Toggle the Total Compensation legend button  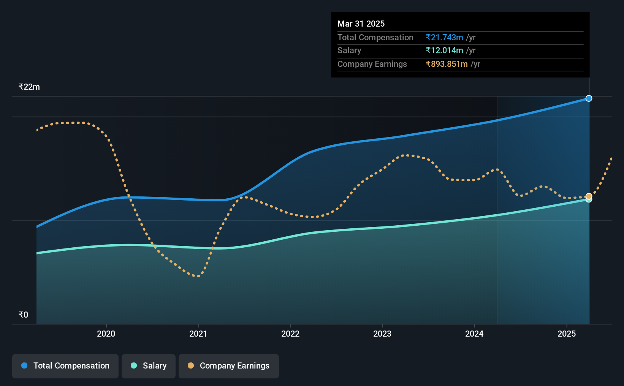click(65, 366)
